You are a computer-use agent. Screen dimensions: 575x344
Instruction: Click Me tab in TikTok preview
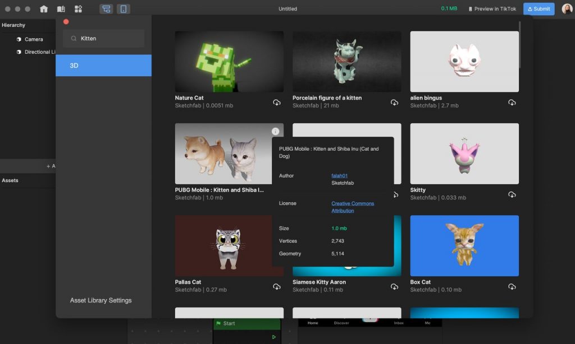[427, 323]
